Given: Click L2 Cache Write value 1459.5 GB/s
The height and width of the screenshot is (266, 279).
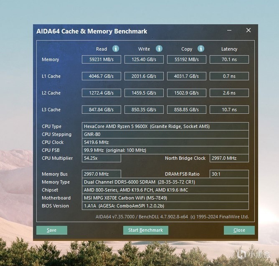Looking at the screenshot, I should [x=144, y=93].
